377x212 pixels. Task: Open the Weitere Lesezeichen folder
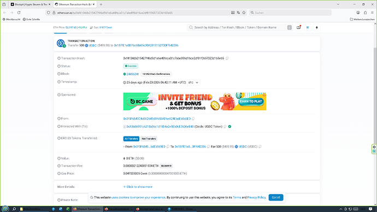(362, 19)
